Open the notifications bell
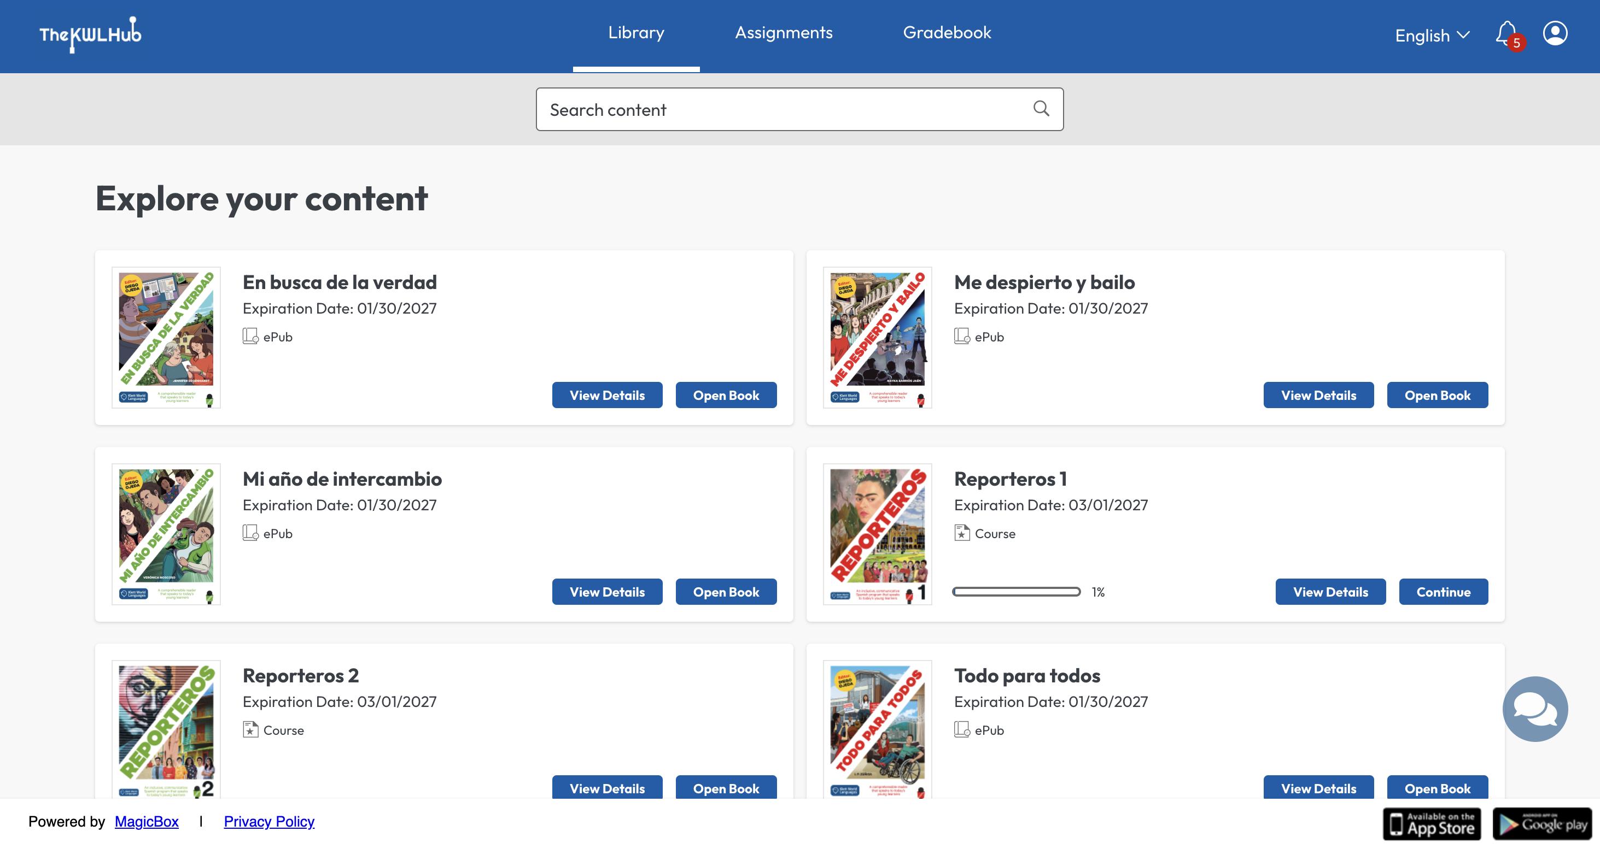The width and height of the screenshot is (1600, 849). pos(1507,34)
